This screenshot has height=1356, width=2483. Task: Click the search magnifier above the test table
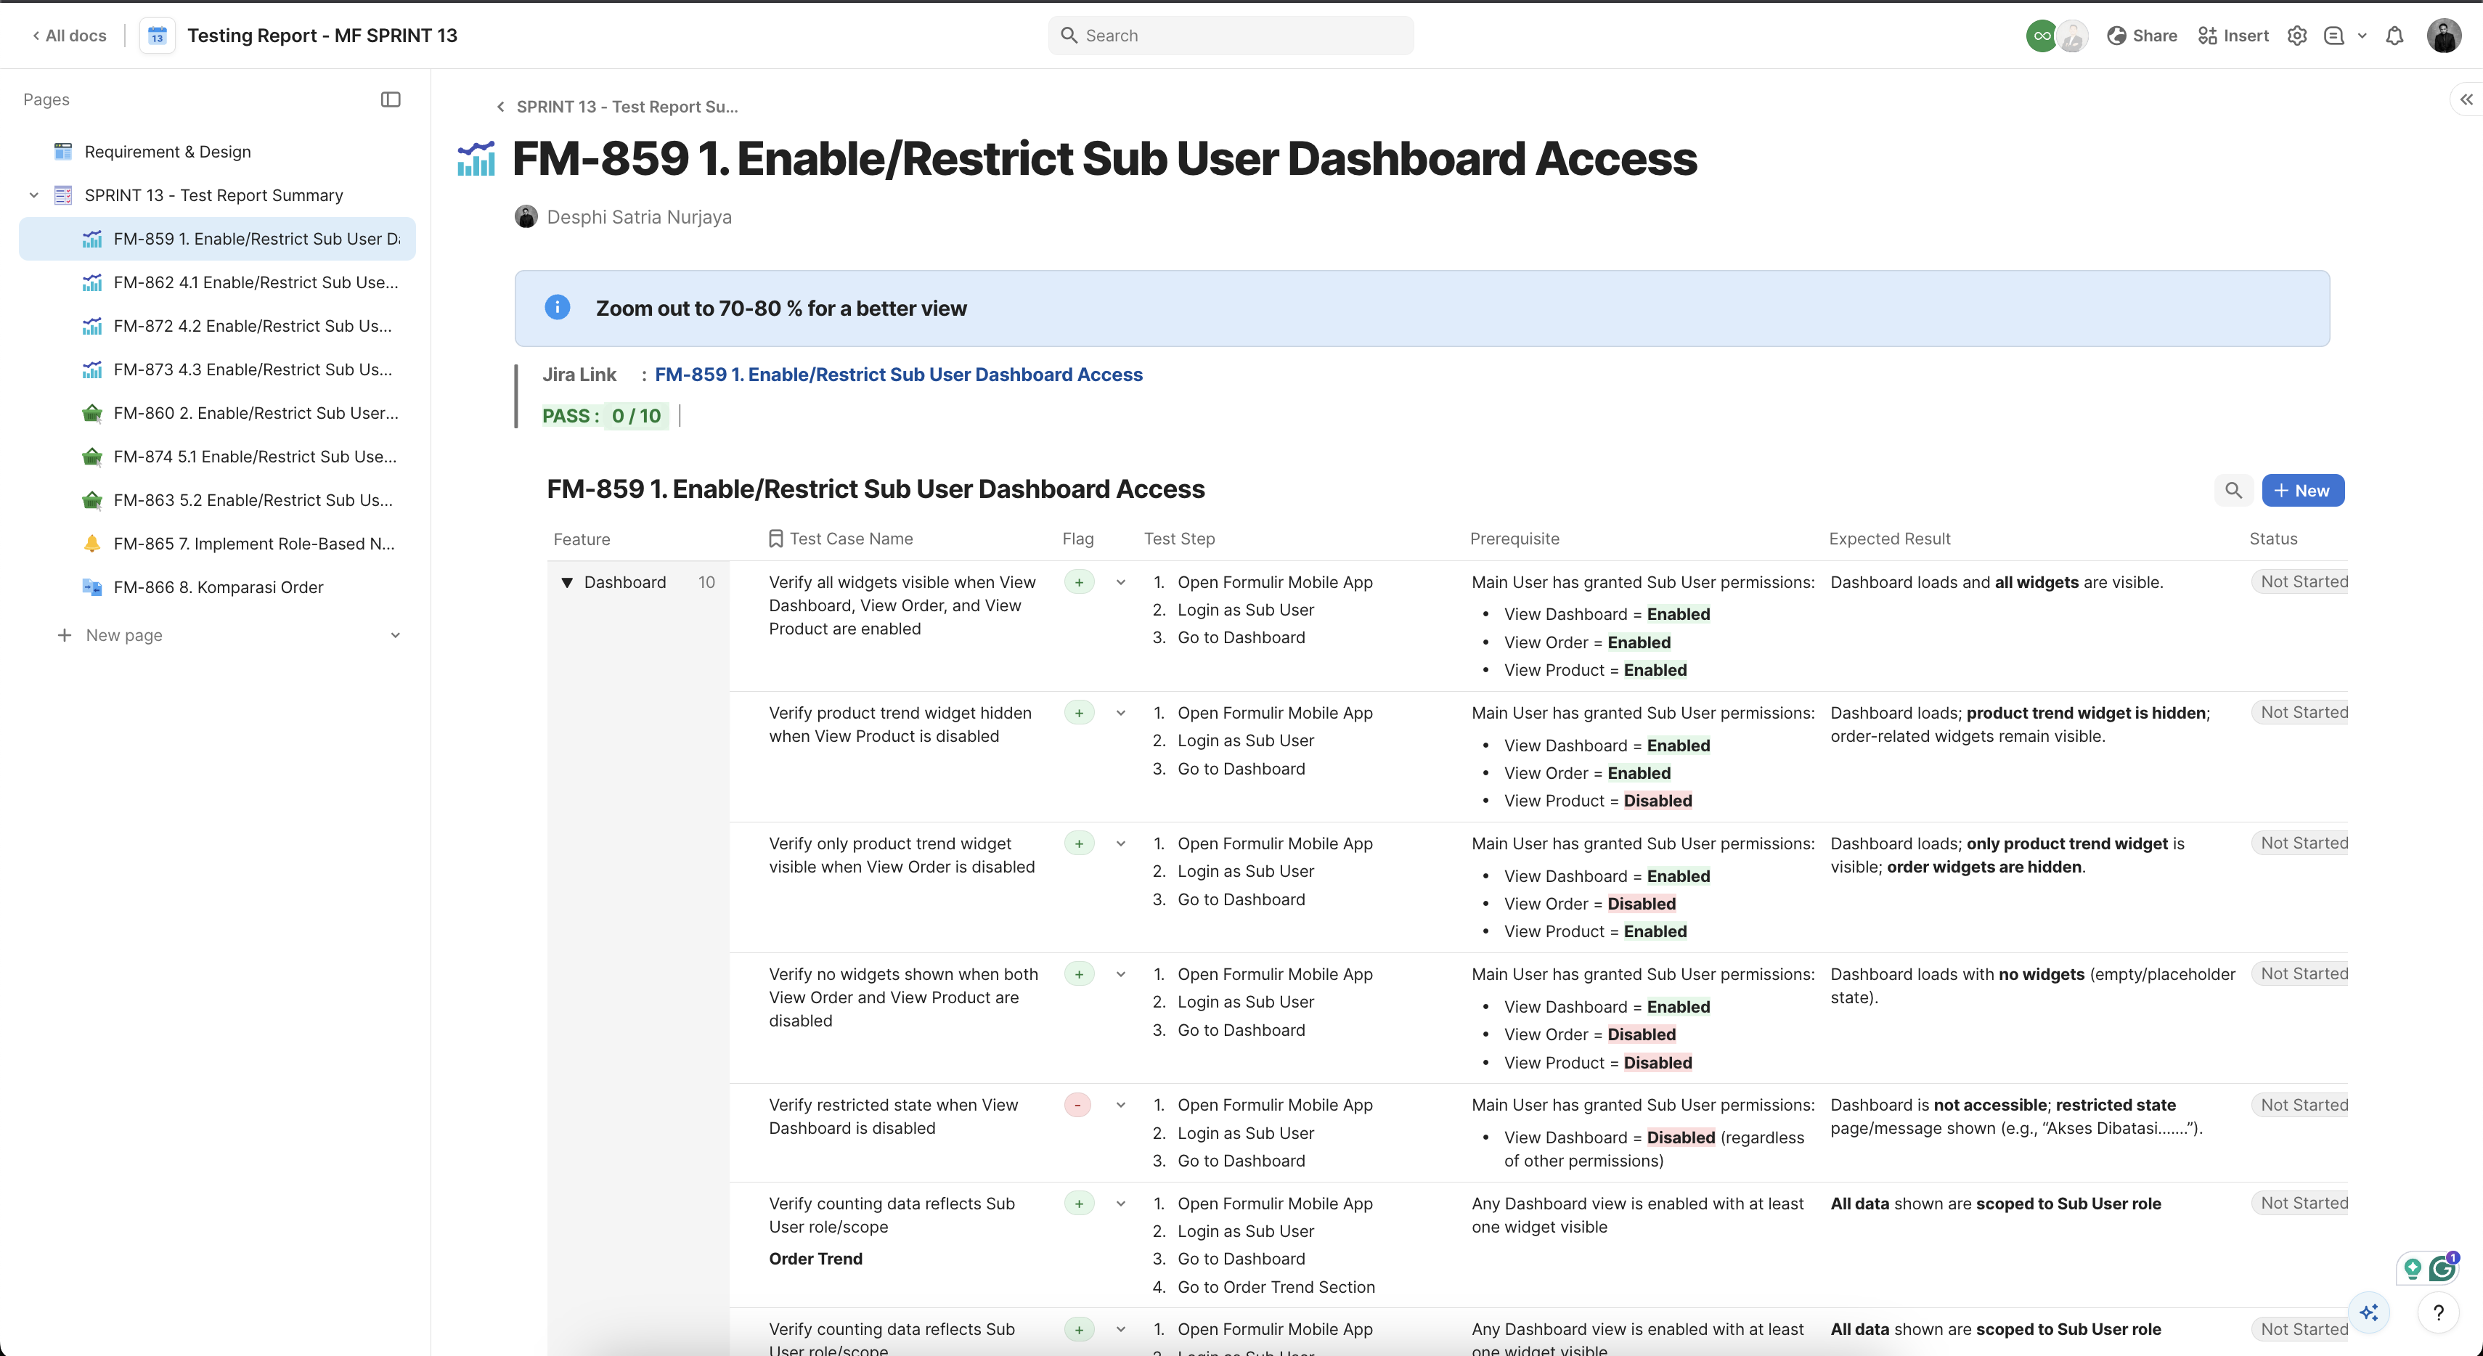tap(2234, 489)
